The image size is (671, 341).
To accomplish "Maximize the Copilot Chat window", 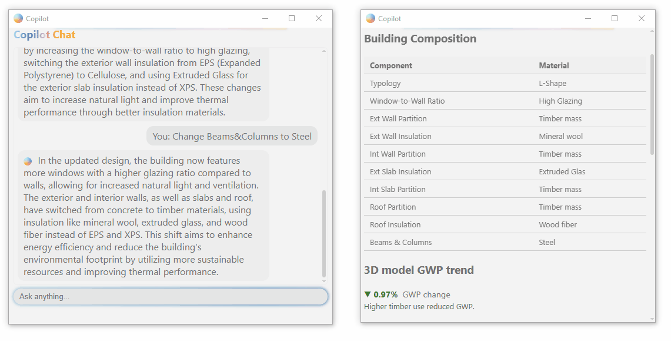I will 292,18.
